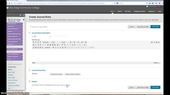This screenshot has height=95, width=170.
Task: Switch to the Help tab
Action: pos(160,11)
